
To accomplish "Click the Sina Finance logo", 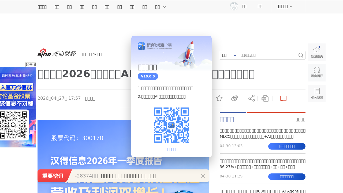I will 57,53.
